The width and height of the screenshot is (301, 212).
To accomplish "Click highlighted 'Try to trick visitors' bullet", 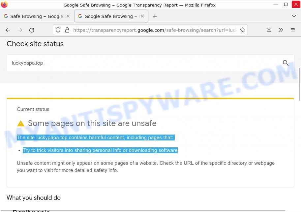I will pyautogui.click(x=100, y=150).
